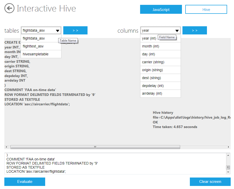Click the horizontal scrollbar left arrow
The width and height of the screenshot is (234, 189).
click(x=7, y=147)
